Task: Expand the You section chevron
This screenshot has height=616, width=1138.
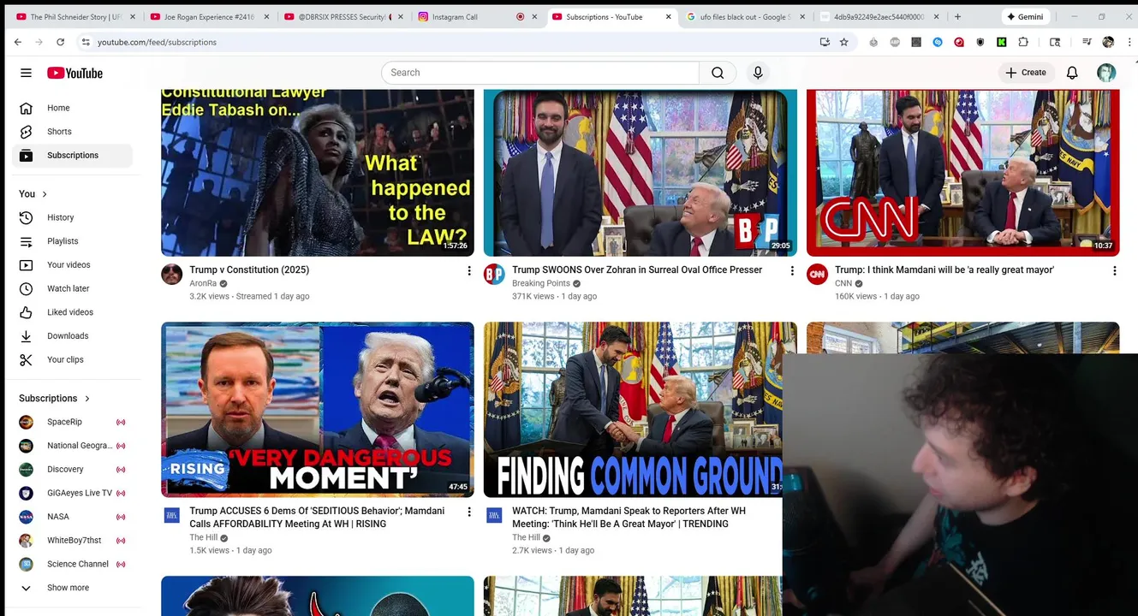Action: point(45,194)
